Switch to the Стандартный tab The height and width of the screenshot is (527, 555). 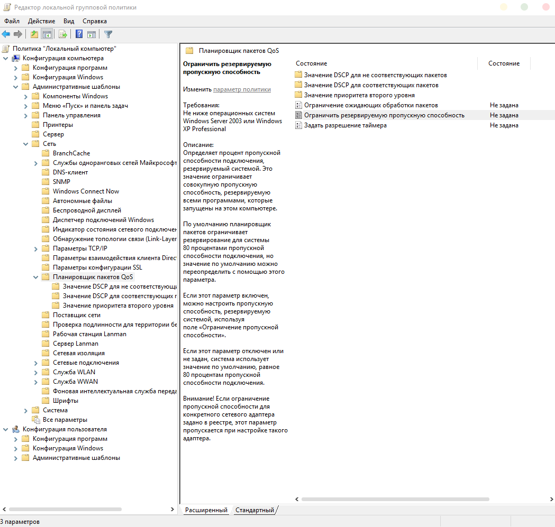point(254,510)
